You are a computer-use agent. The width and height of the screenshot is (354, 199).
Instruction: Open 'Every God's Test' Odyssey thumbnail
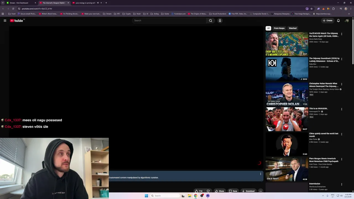(x=287, y=44)
